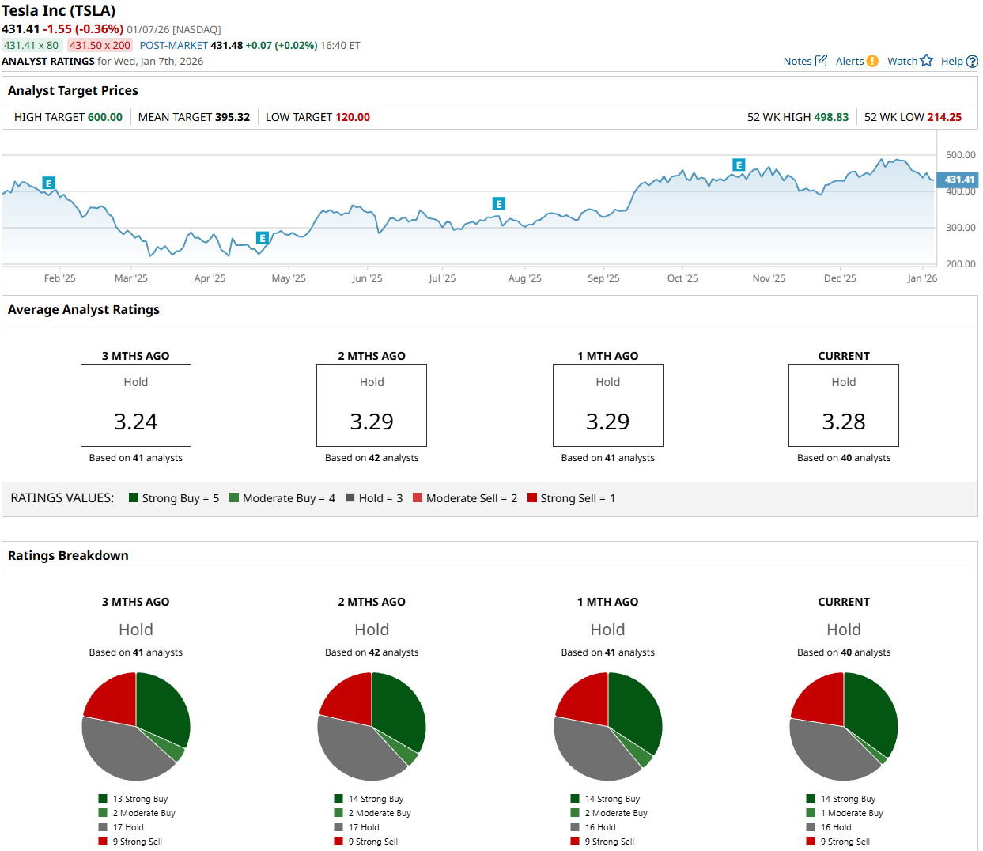983x851 pixels.
Task: Click the earnings marker near Feb '25
Action: coord(48,183)
